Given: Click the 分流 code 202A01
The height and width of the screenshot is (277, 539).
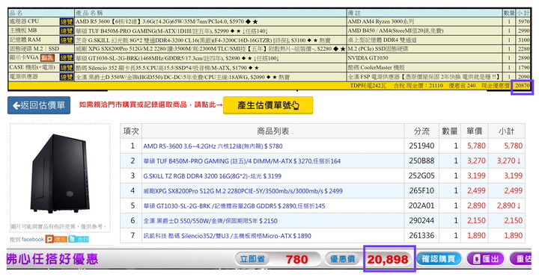Looking at the screenshot, I should (421, 205).
